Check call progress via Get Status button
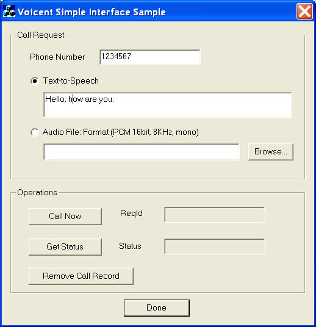This screenshot has height=327, width=316. click(65, 246)
